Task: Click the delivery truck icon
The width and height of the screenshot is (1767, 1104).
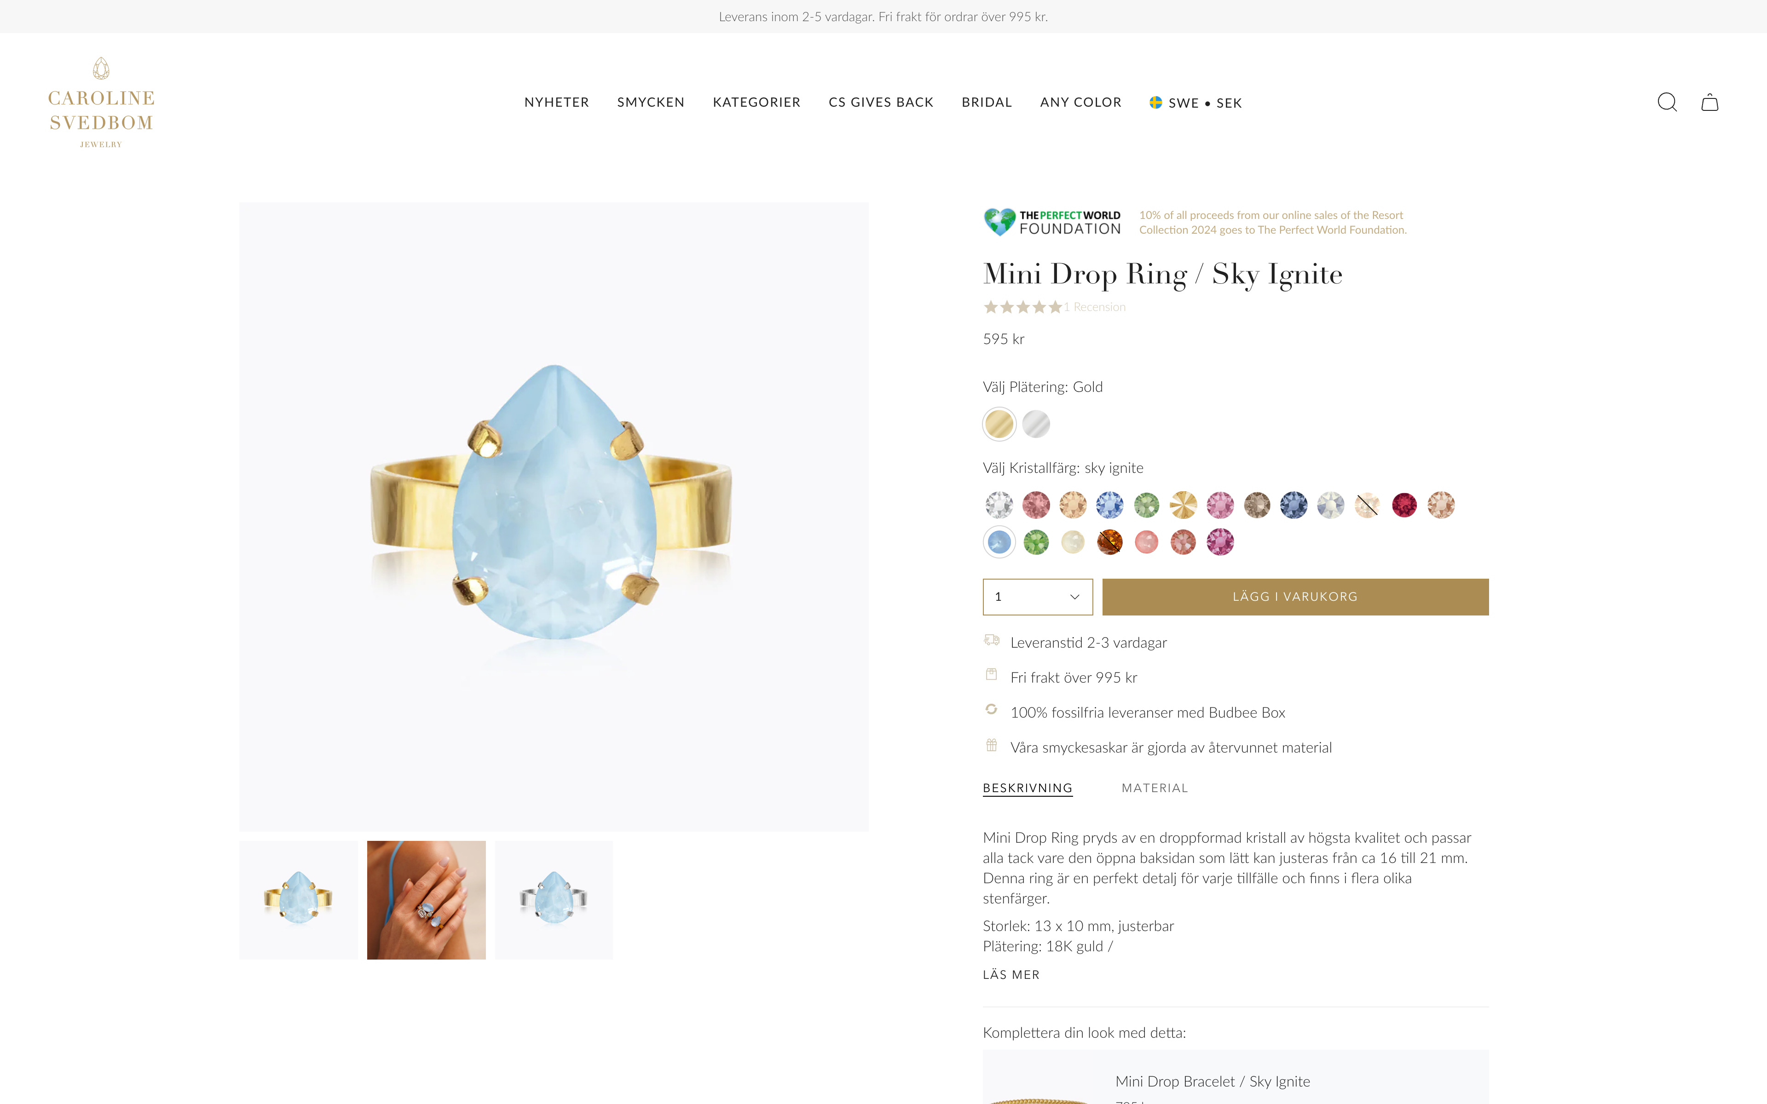Action: tap(992, 640)
